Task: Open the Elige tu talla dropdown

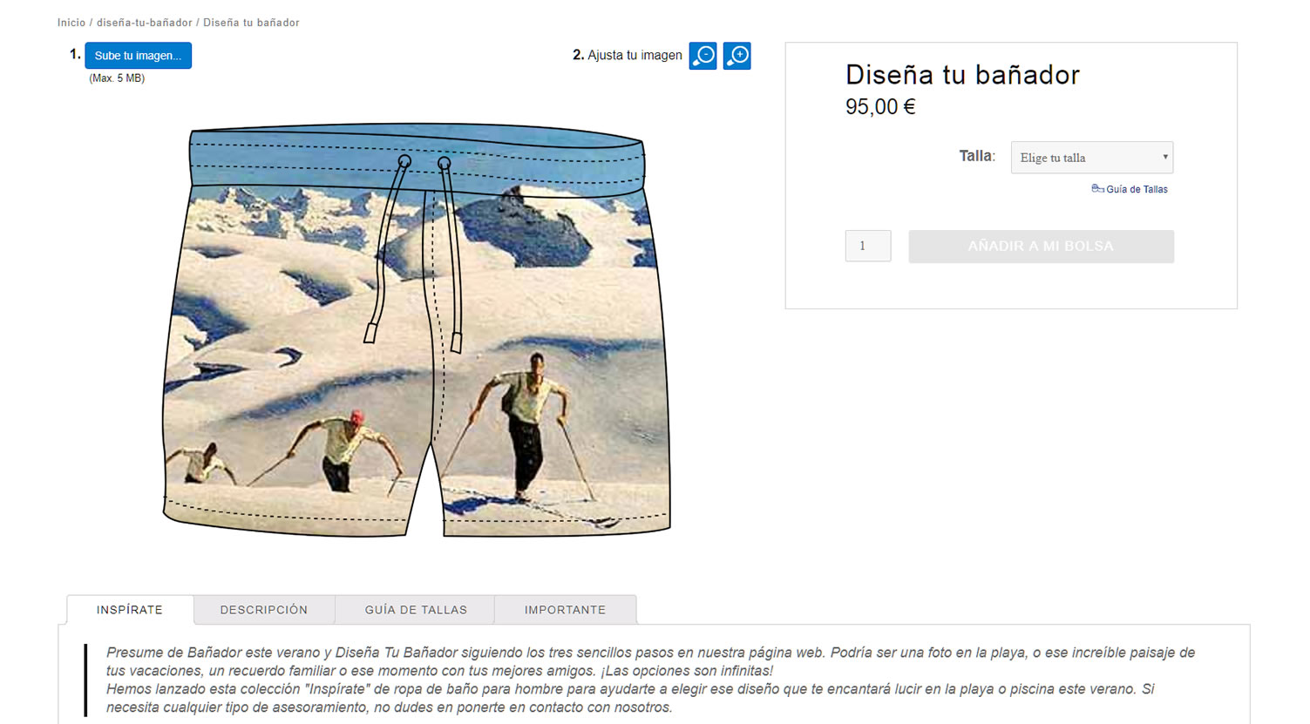Action: [1091, 158]
